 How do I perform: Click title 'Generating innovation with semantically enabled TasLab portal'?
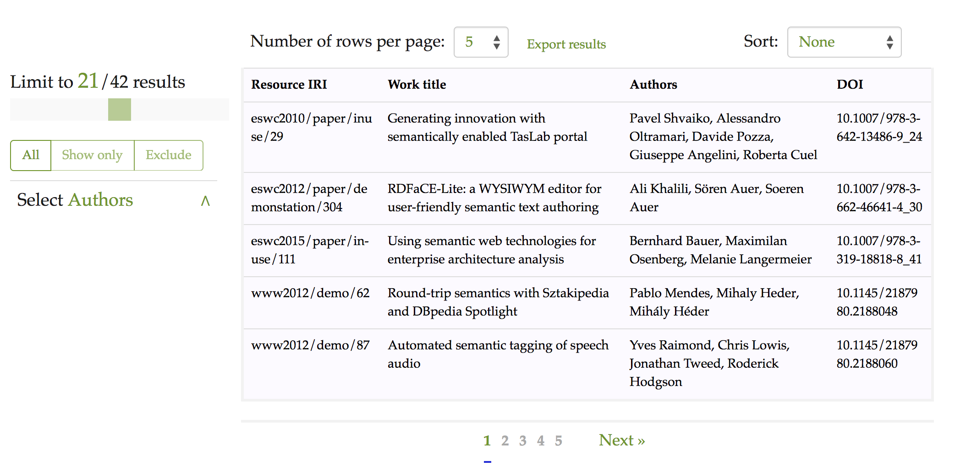point(487,128)
